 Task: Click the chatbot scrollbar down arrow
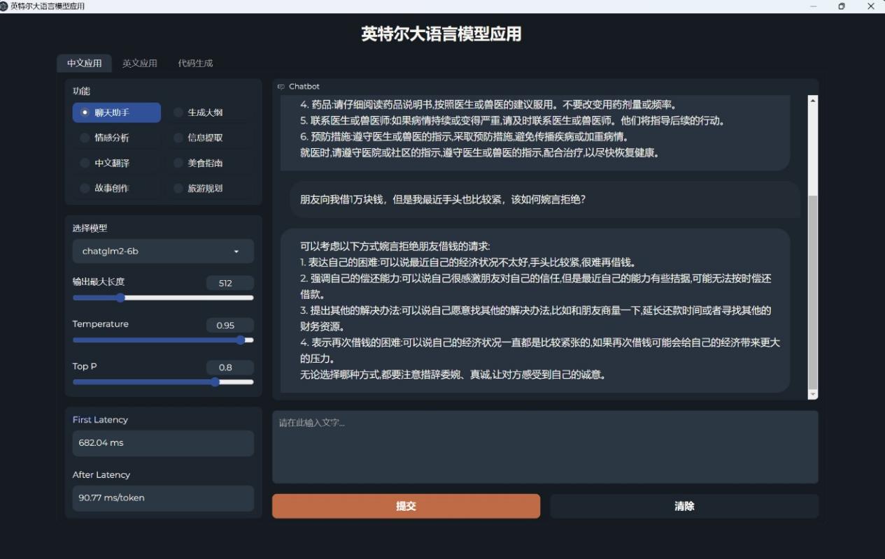click(x=813, y=394)
